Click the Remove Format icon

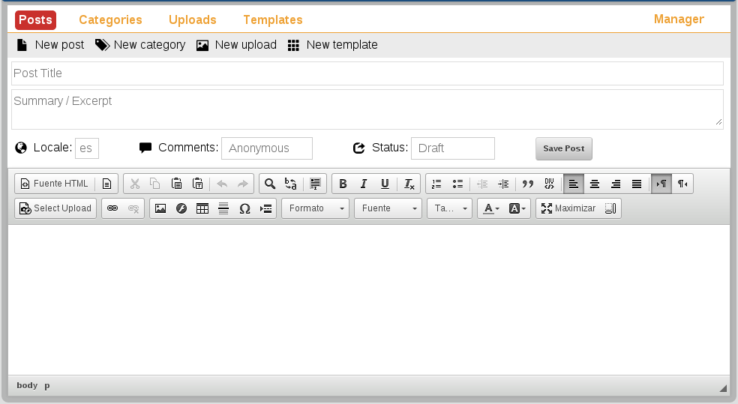(409, 184)
